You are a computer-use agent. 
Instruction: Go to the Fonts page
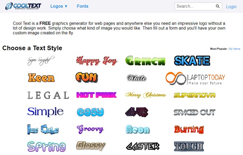[x=83, y=6]
